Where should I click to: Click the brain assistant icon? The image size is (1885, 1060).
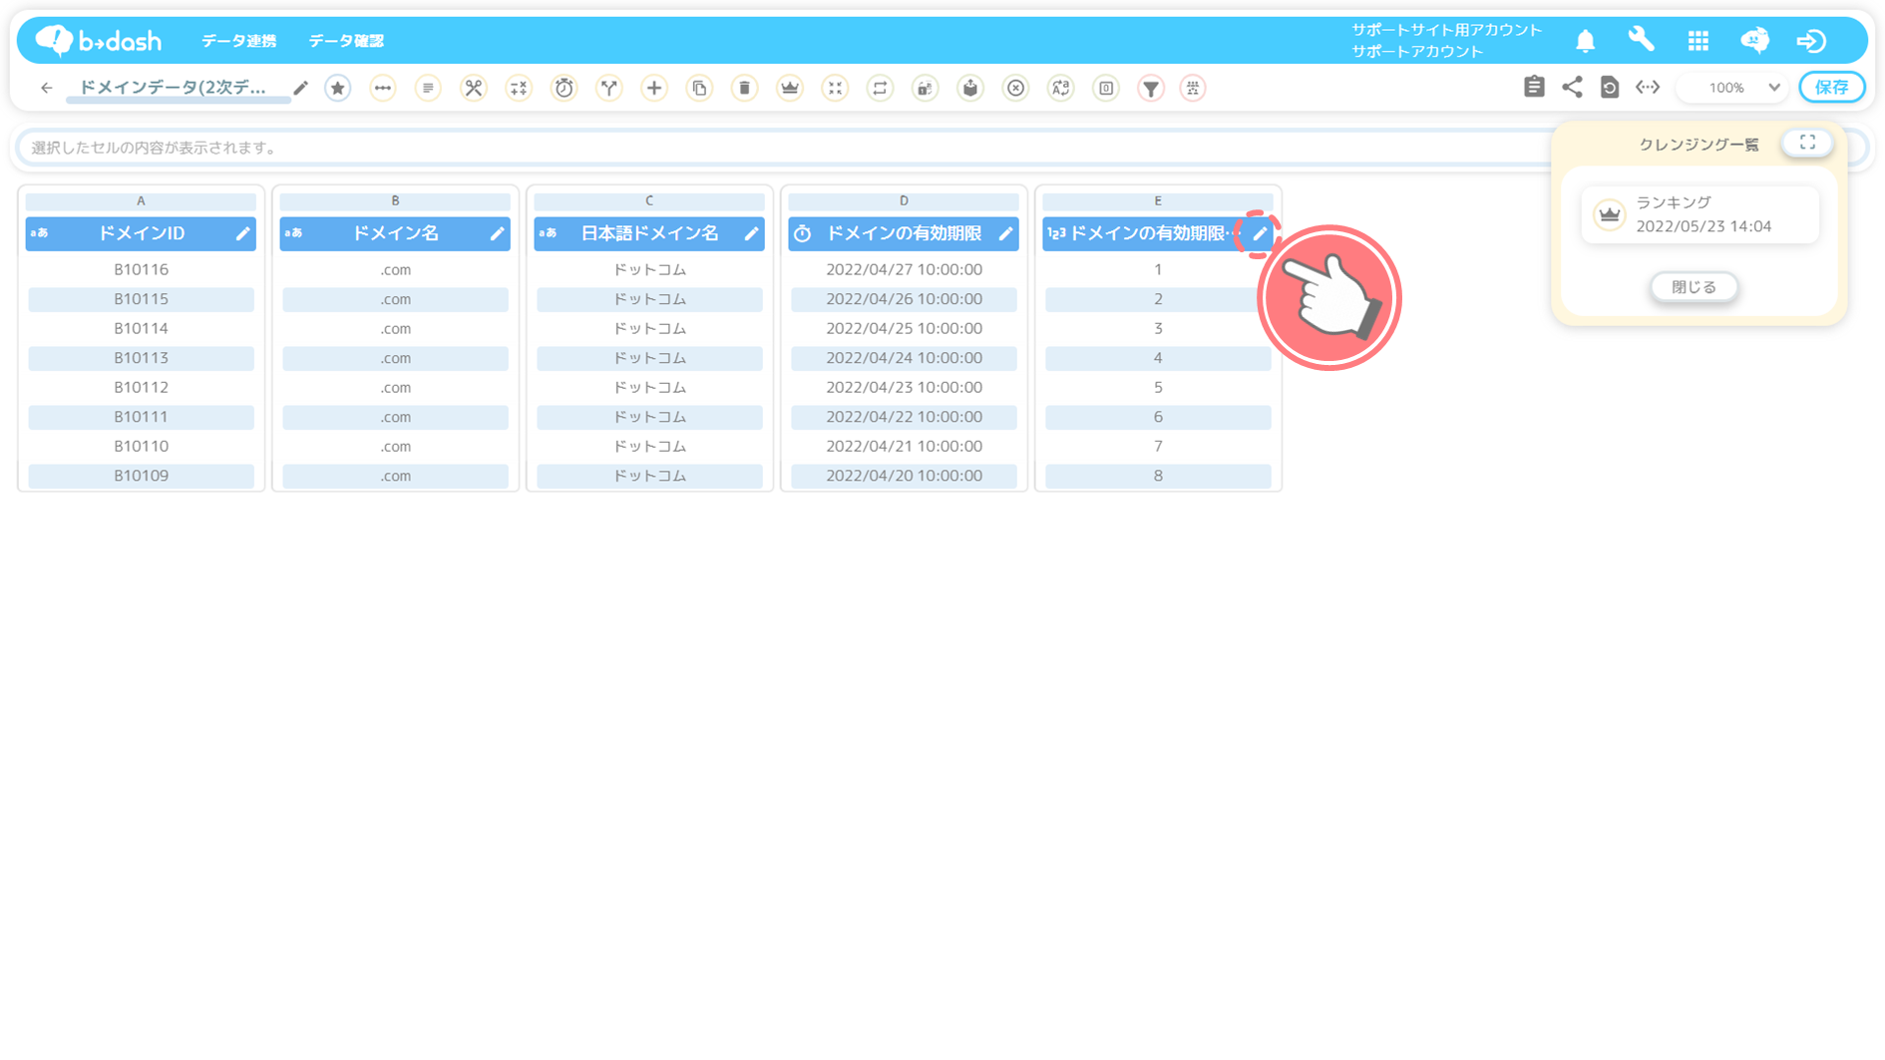(1755, 40)
